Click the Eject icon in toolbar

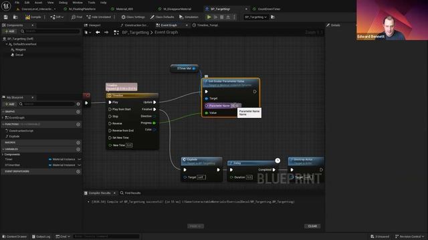click(x=228, y=17)
